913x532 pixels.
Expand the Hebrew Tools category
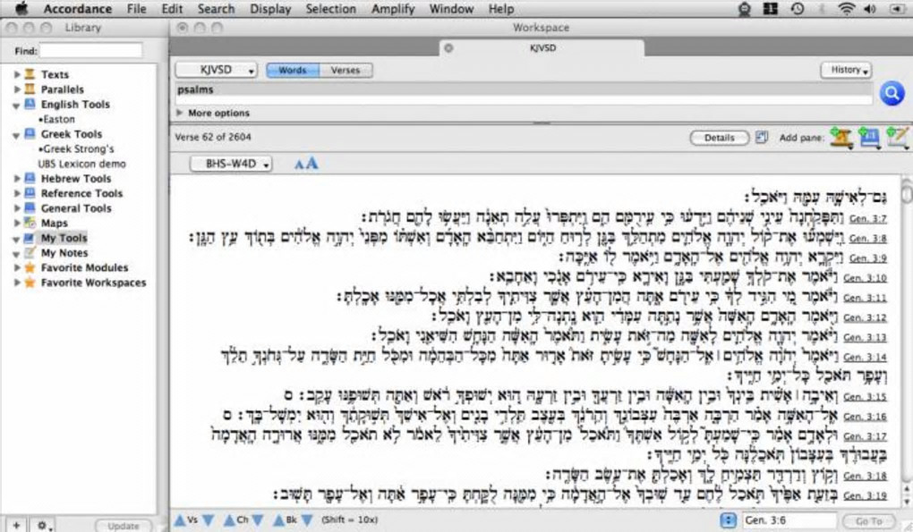point(17,179)
